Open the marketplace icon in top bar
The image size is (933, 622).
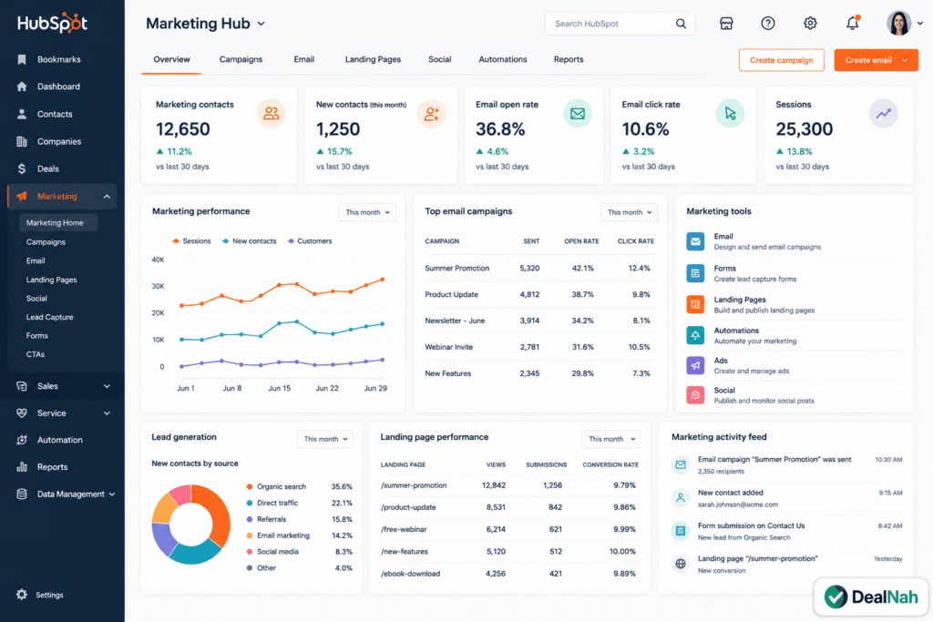pyautogui.click(x=726, y=24)
